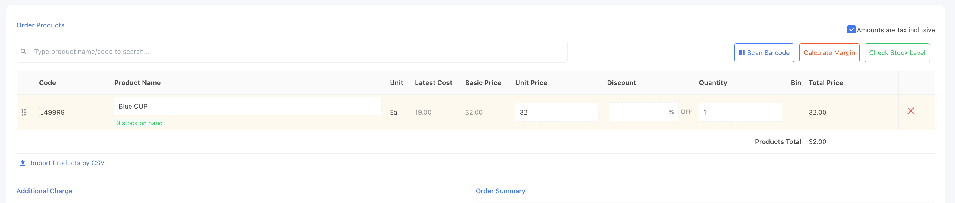
Task: Click the 9 stock on hand text
Action: click(139, 123)
